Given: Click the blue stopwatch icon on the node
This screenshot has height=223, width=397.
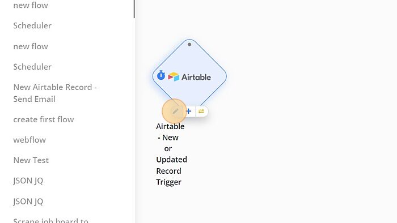Looking at the screenshot, I should (x=161, y=75).
